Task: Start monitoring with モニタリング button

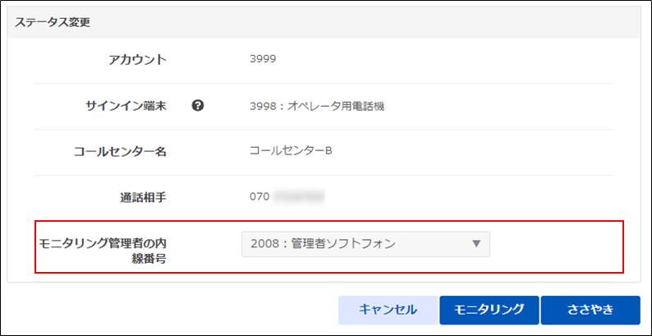Action: click(489, 310)
